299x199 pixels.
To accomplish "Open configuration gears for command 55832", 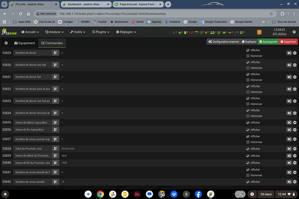I will (289, 89).
